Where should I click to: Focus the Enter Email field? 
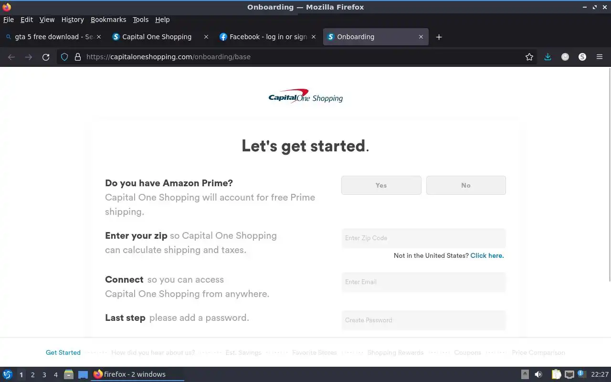pyautogui.click(x=423, y=282)
